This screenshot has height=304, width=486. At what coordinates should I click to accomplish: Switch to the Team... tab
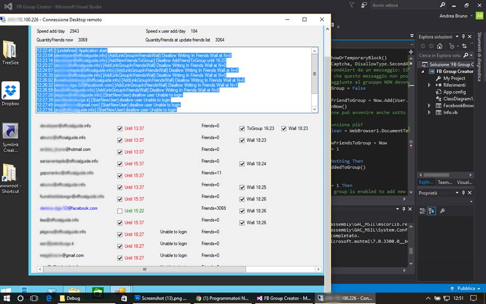click(445, 182)
